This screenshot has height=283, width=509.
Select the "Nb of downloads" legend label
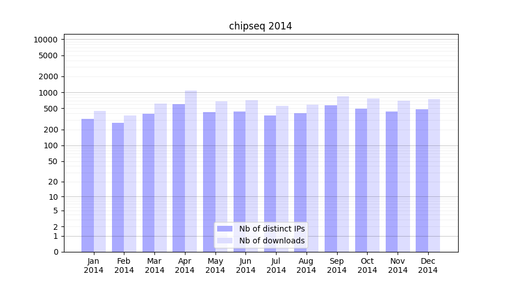click(x=271, y=241)
